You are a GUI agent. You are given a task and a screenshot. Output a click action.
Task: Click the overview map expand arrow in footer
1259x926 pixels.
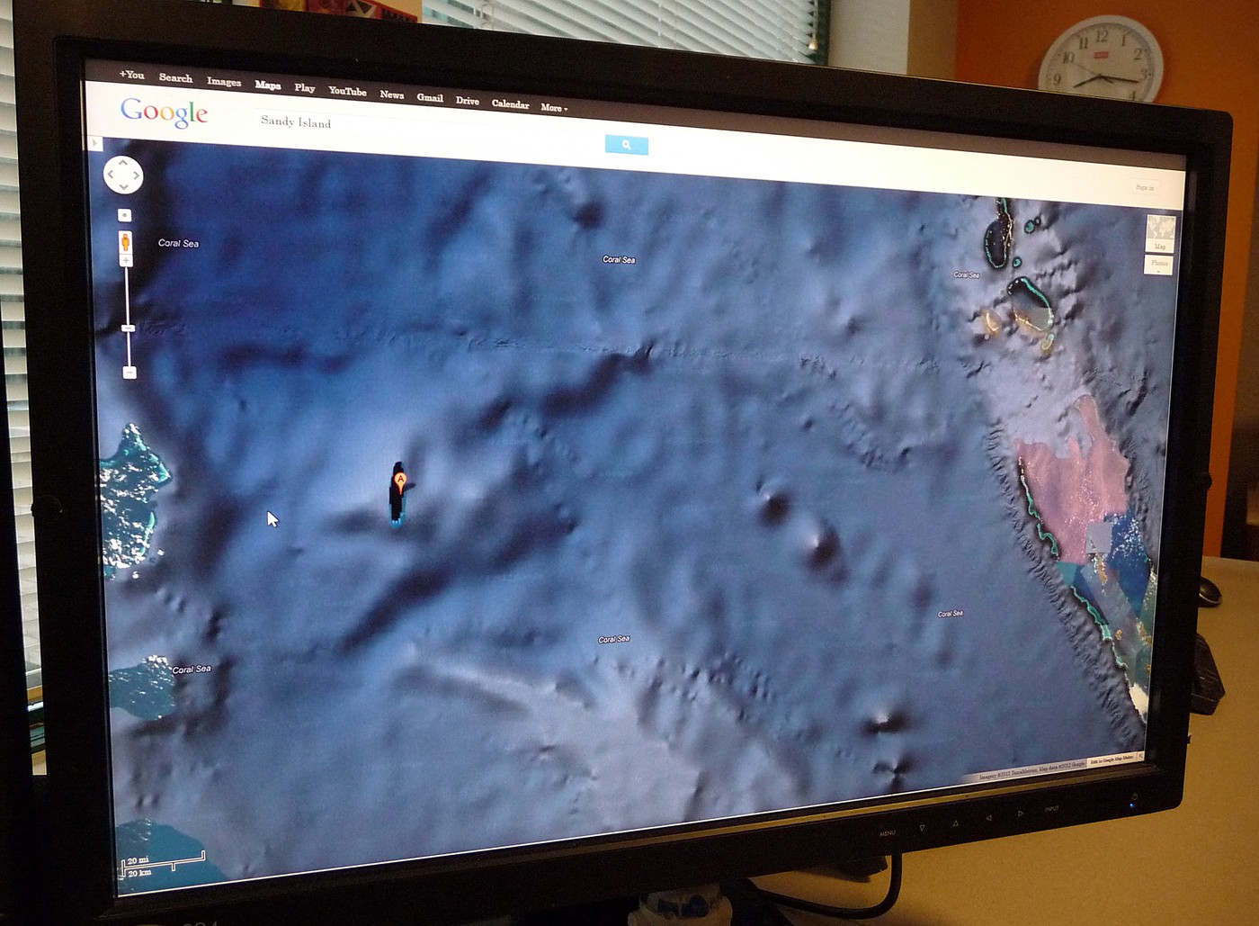tap(1140, 757)
